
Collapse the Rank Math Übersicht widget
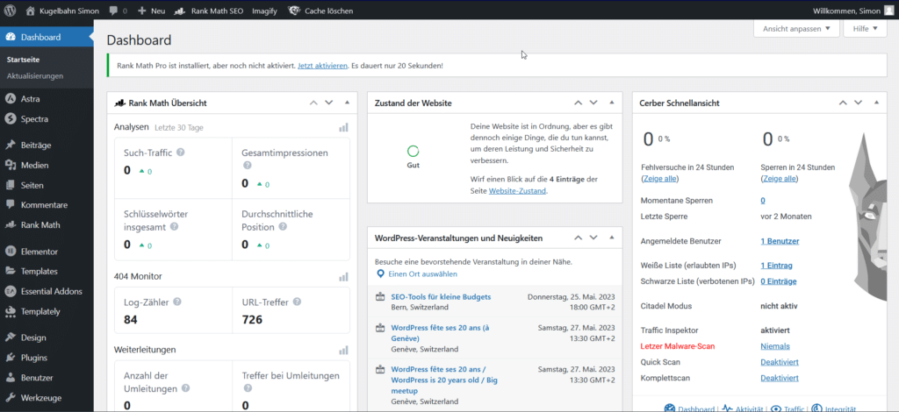tap(347, 103)
